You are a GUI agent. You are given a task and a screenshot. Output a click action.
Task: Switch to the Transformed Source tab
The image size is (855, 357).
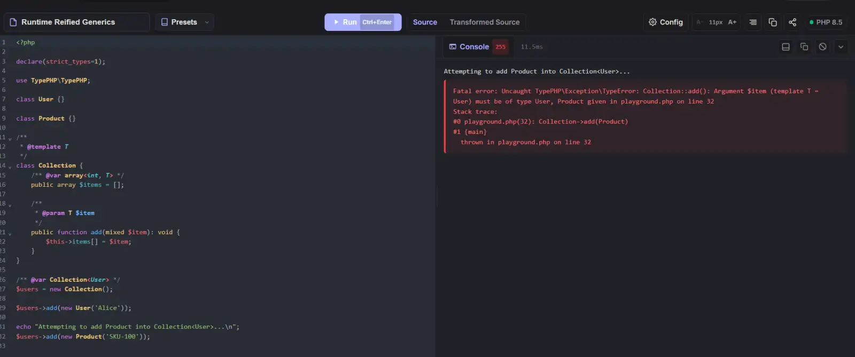(485, 22)
